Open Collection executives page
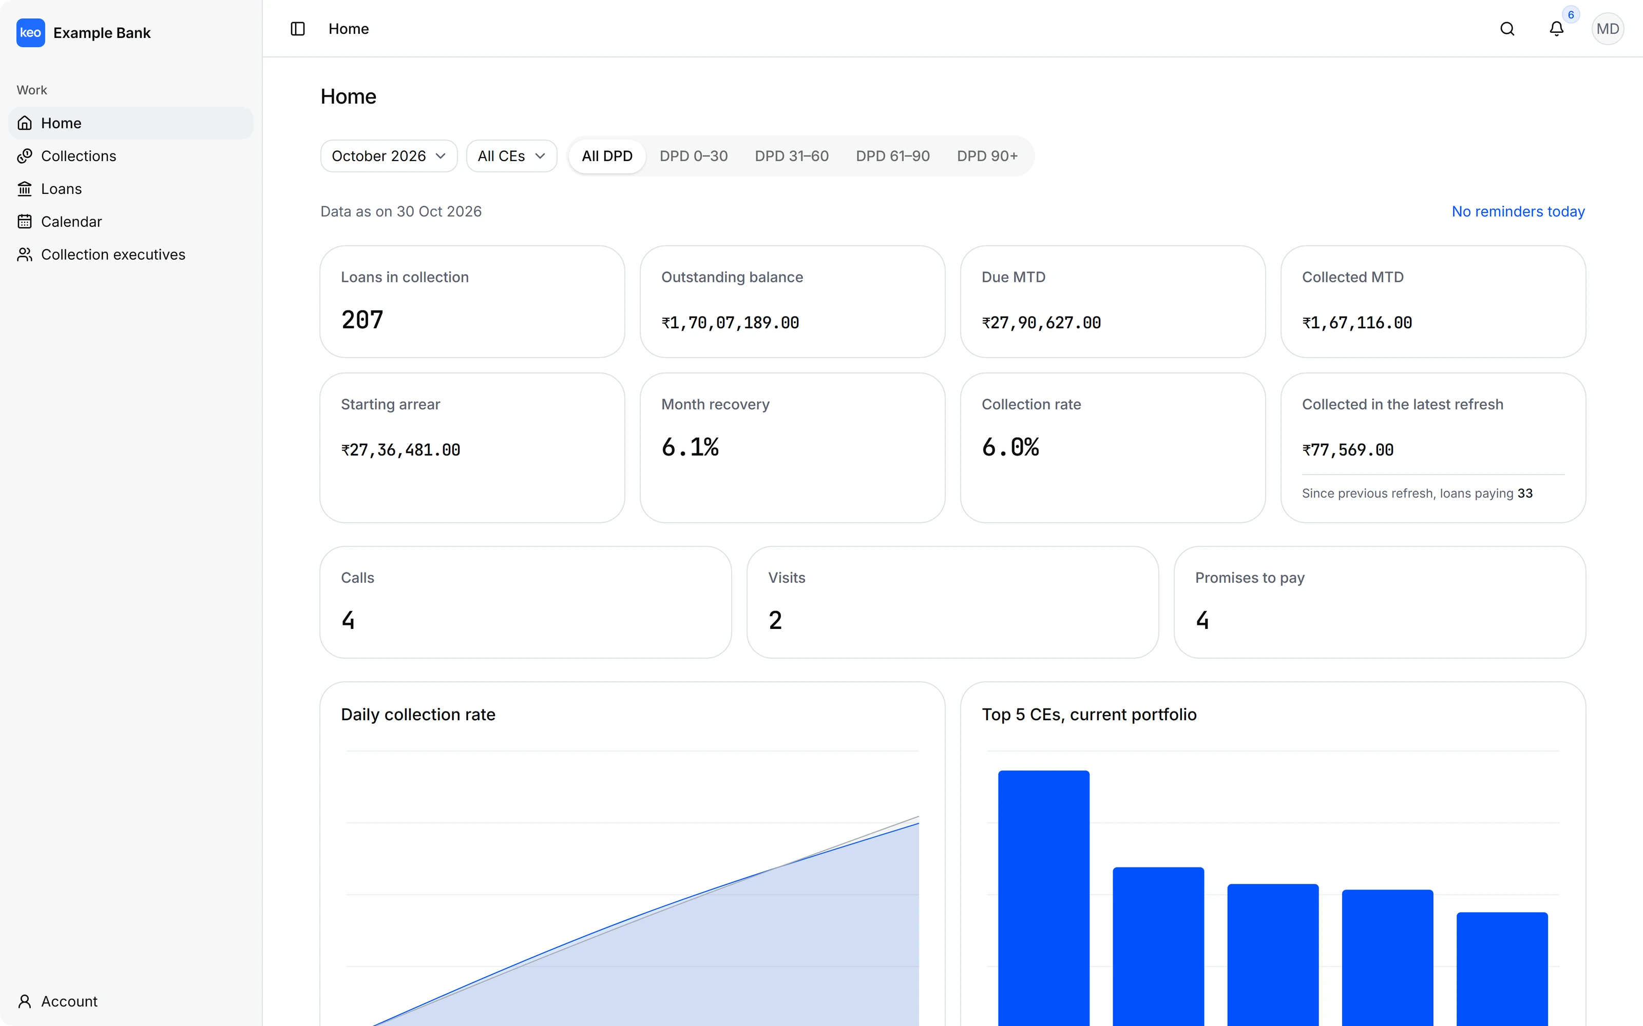1643x1026 pixels. pyautogui.click(x=130, y=254)
